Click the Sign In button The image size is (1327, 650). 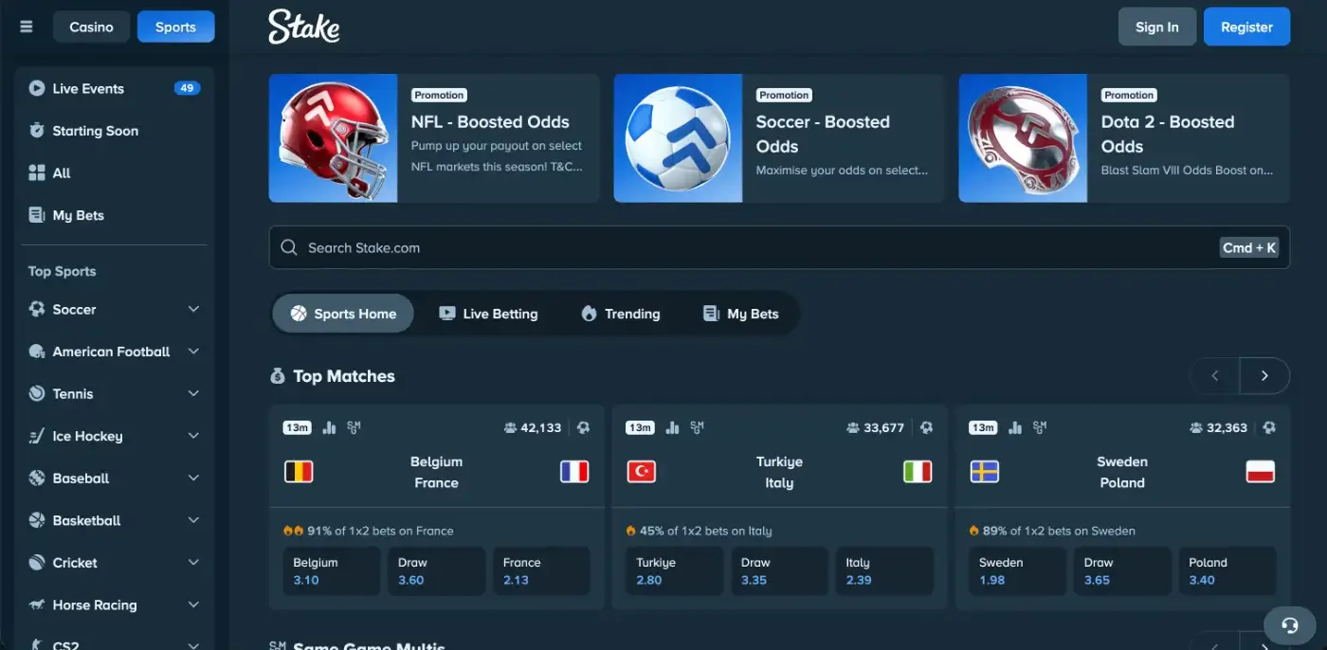click(x=1157, y=27)
